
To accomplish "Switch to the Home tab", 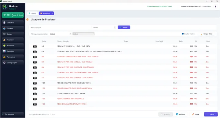I will point(32,13).
